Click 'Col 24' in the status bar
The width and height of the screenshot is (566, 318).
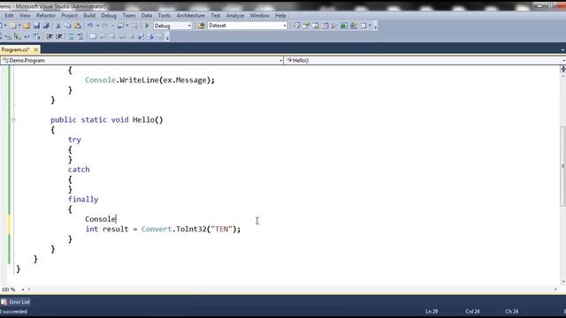(472, 311)
